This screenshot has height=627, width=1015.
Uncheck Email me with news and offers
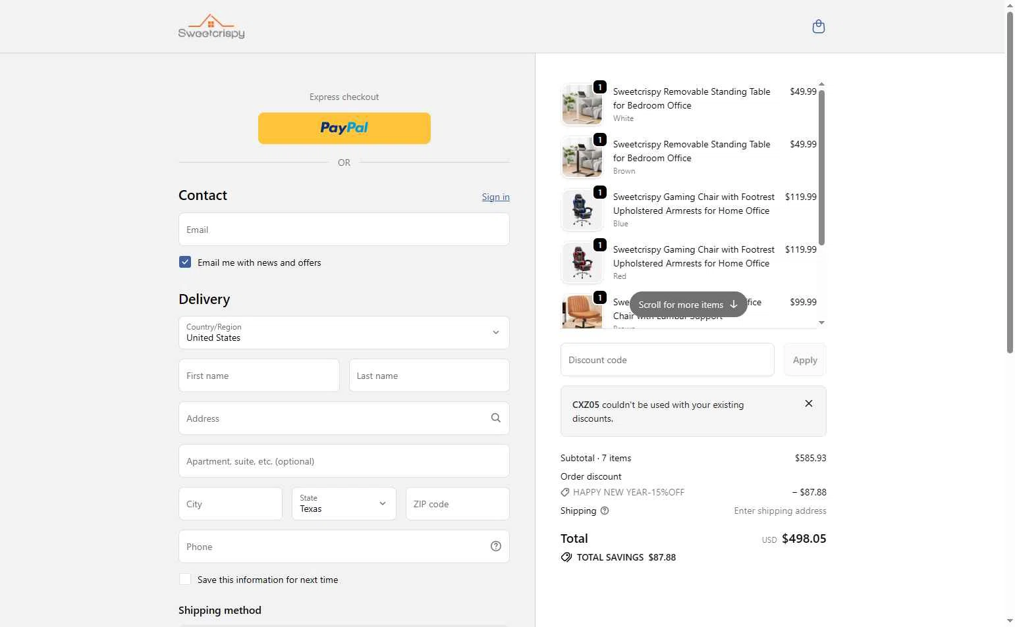click(x=185, y=262)
